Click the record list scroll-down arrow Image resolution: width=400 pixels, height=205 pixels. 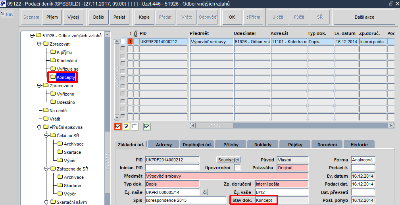tap(117, 117)
